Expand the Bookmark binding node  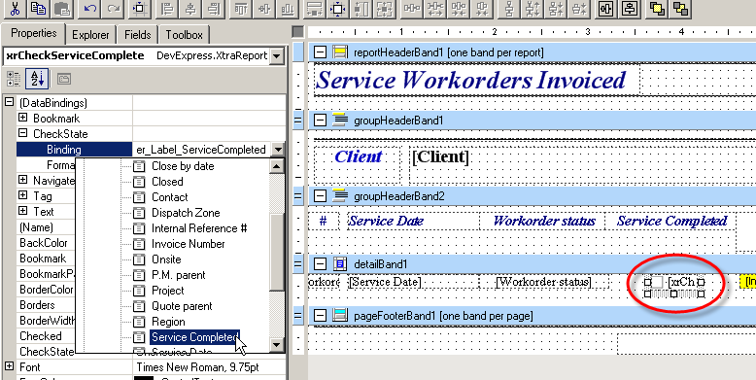click(22, 118)
